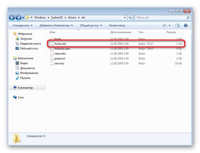200x153 pixels.
Task: Select System32 in the breadcrumb path
Action: tap(57, 18)
